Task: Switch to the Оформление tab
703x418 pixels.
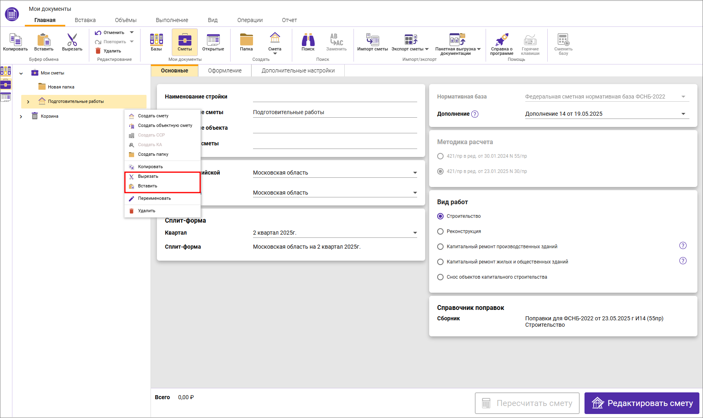Action: click(x=225, y=70)
